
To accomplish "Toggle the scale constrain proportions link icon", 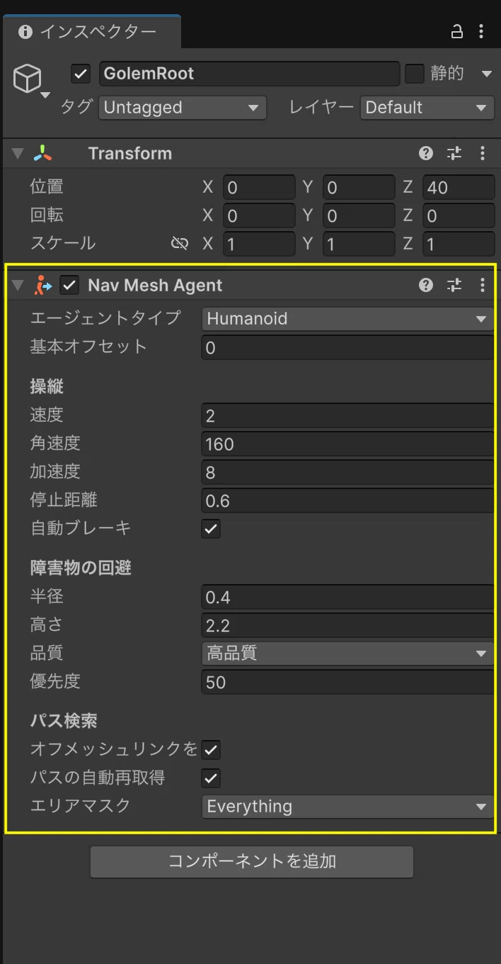I will tap(180, 244).
